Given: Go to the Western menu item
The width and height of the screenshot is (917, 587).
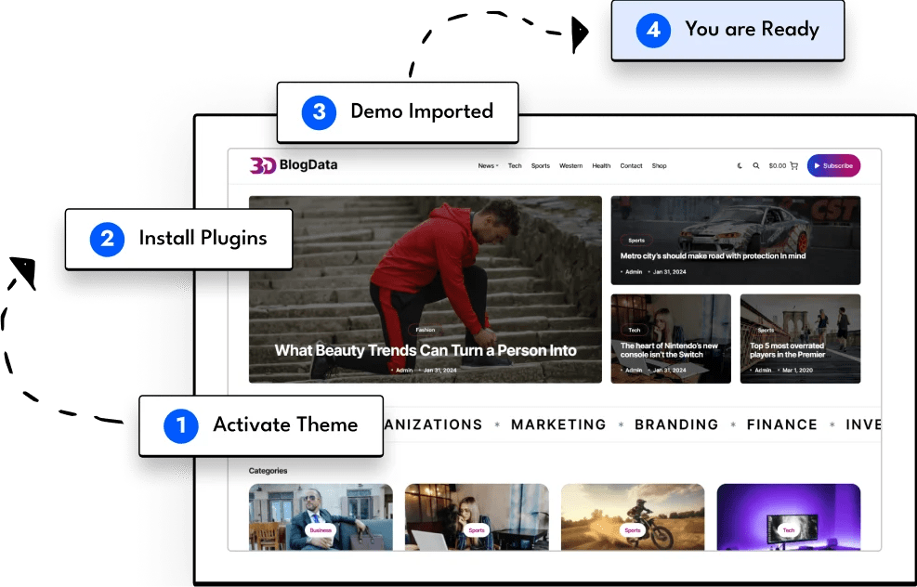Looking at the screenshot, I should coord(570,166).
